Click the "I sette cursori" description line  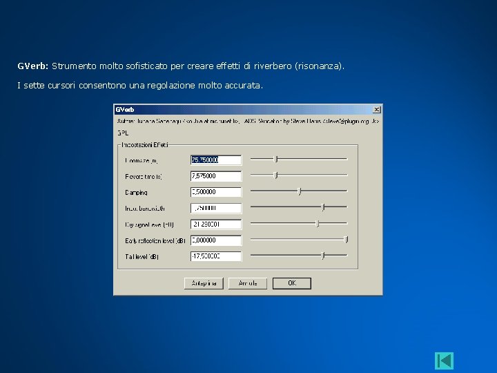click(x=140, y=86)
